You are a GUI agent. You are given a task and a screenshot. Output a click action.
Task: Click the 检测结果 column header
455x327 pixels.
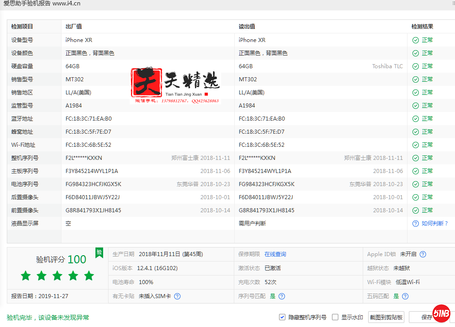422,27
